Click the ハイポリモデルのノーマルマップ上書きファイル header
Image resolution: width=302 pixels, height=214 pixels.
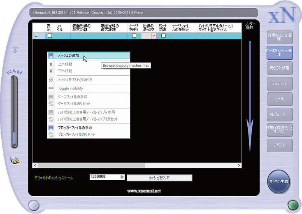point(219,28)
